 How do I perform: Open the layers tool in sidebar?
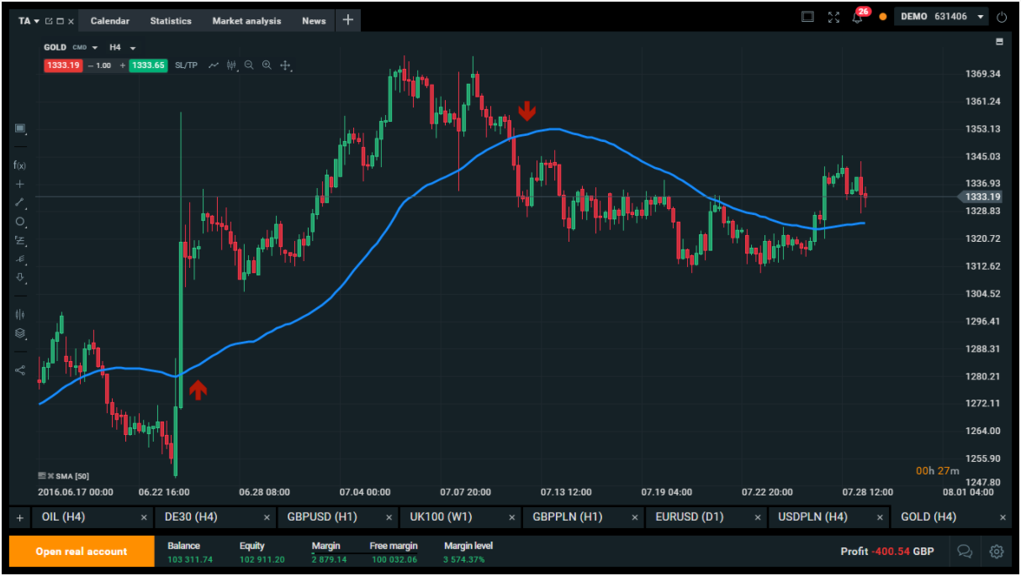[20, 333]
